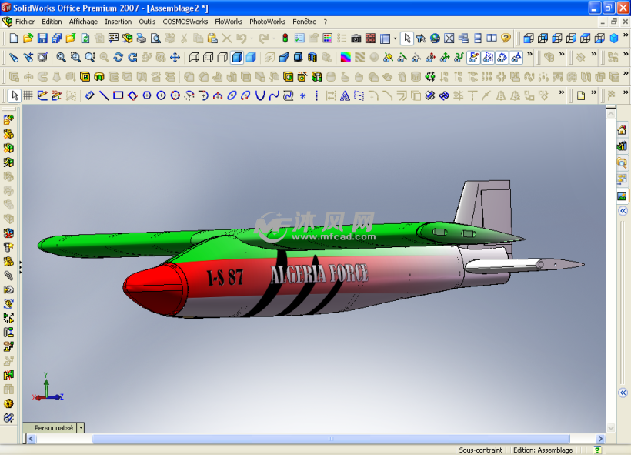Toggle the sketch Grid display
Image resolution: width=631 pixels, height=455 pixels.
point(28,95)
